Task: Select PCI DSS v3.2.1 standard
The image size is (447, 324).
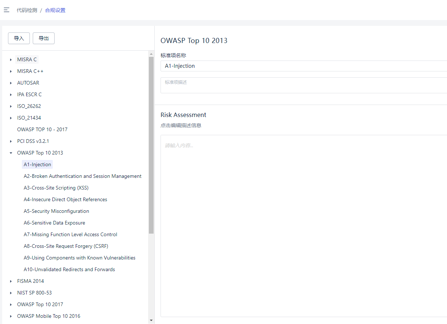Action: (x=33, y=141)
